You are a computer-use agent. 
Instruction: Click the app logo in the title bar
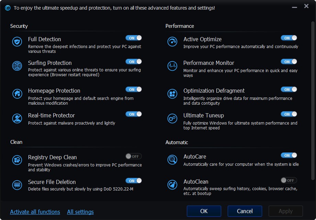[x=8, y=8]
